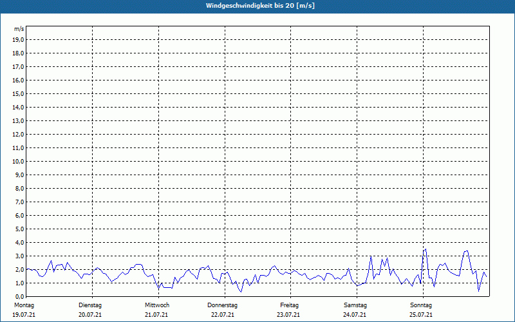Click the 1,0 y-axis label
The height and width of the screenshot is (322, 515).
21,283
